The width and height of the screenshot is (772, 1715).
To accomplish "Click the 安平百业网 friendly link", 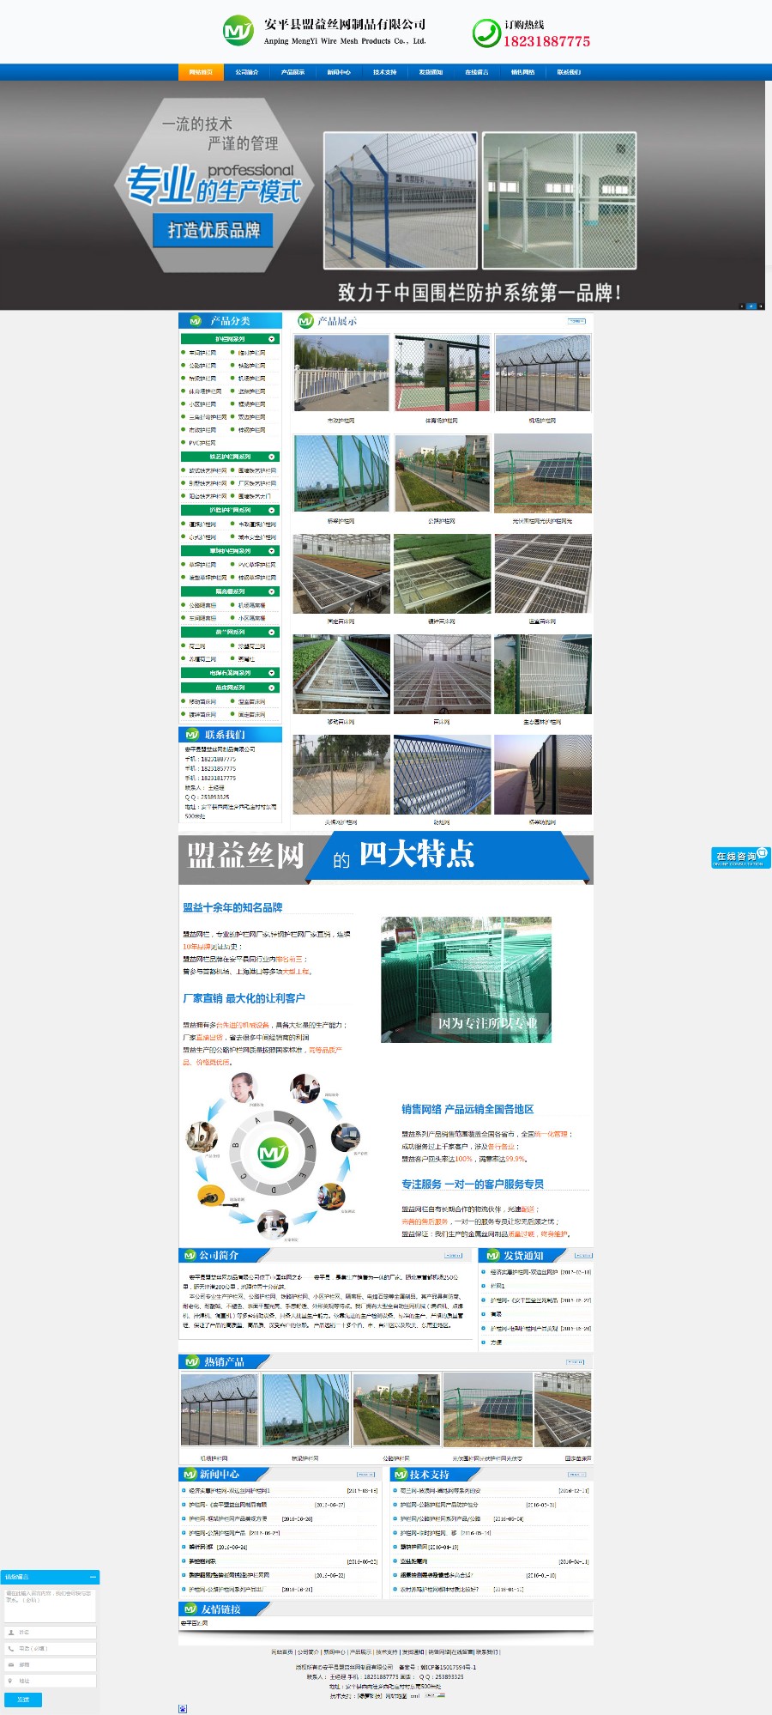I will pyautogui.click(x=194, y=1623).
